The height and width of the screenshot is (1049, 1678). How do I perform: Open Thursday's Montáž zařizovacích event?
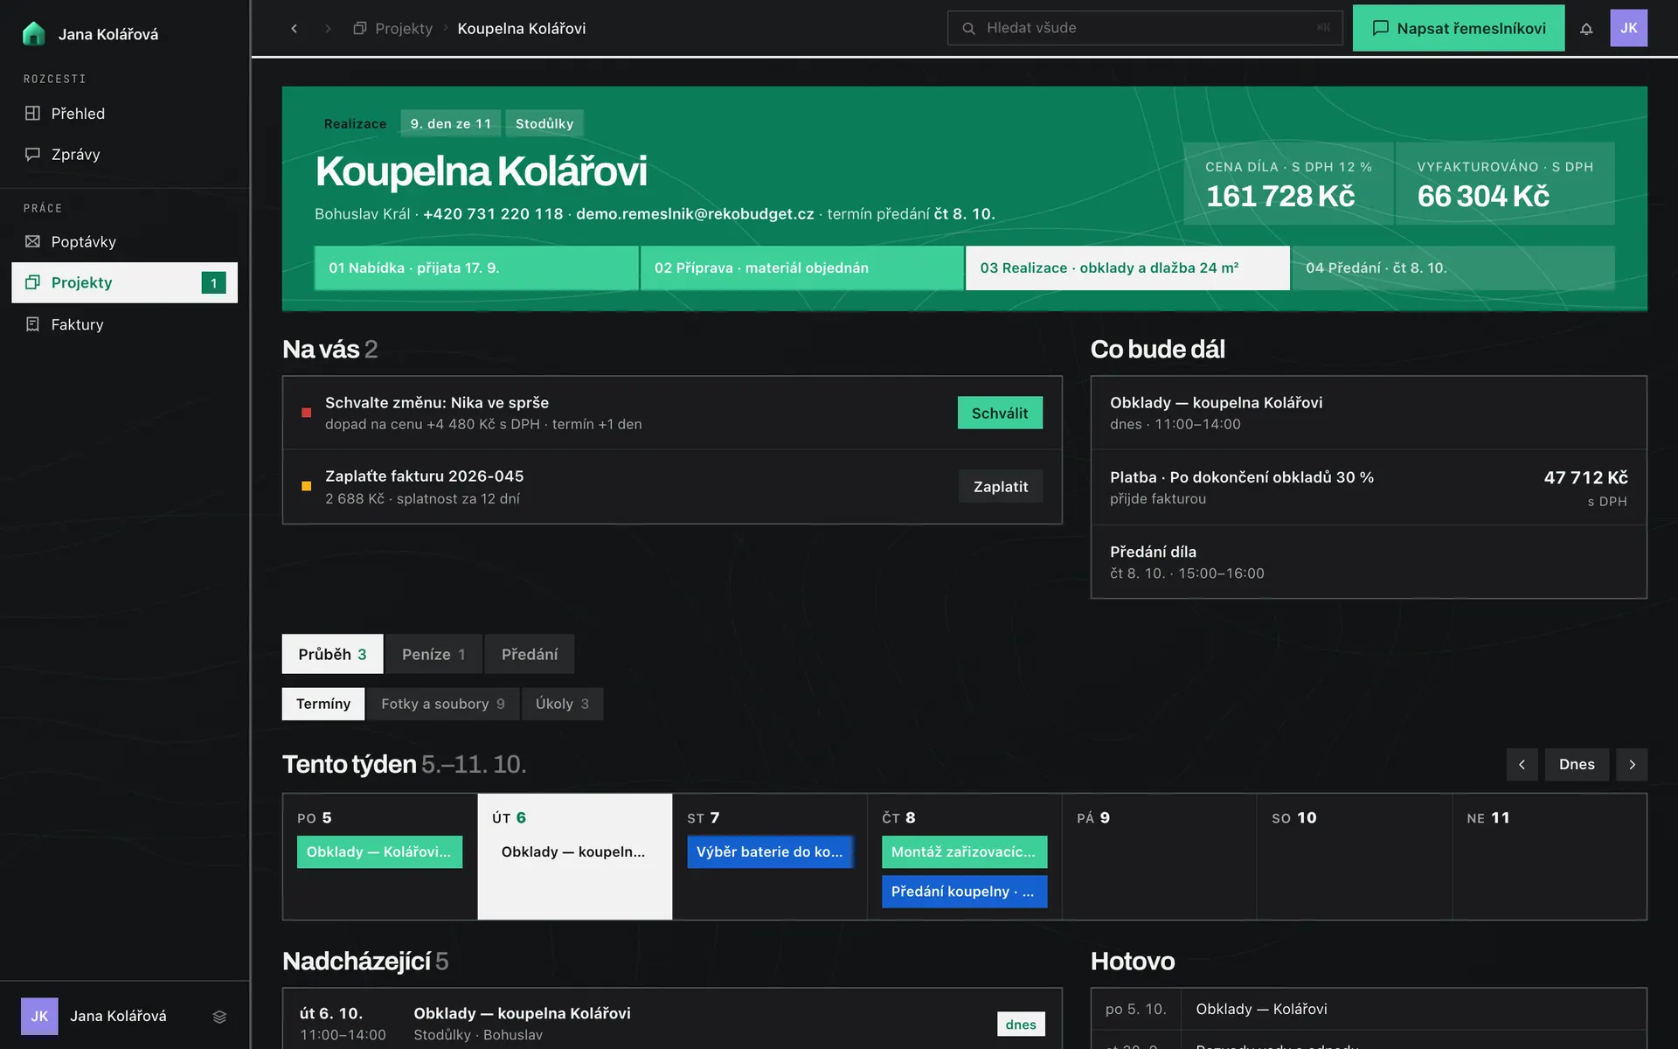964,851
